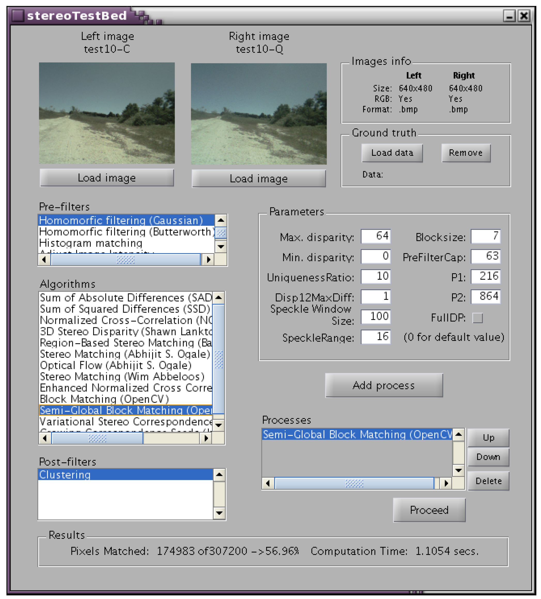541x599 pixels.
Task: Click the Proceed button
Action: pos(429,510)
